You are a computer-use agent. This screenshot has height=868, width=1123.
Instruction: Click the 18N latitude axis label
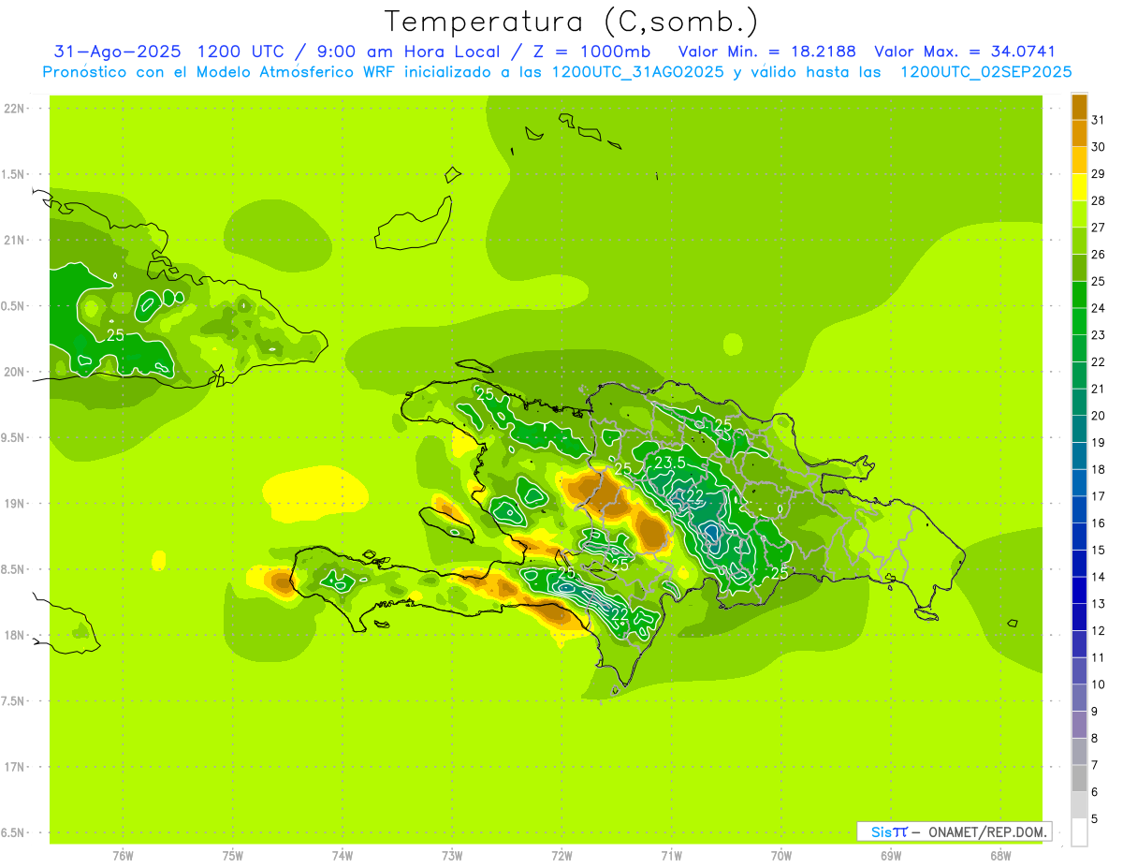13,635
